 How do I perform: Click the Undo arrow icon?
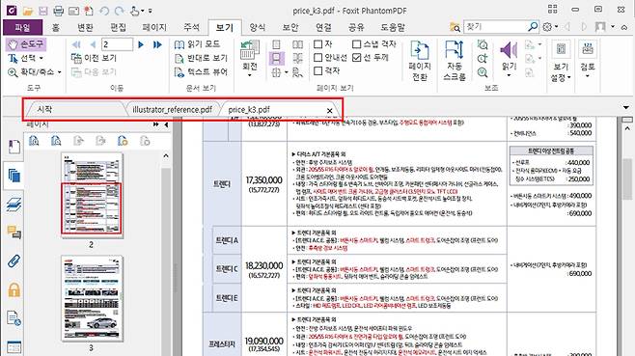(104, 11)
